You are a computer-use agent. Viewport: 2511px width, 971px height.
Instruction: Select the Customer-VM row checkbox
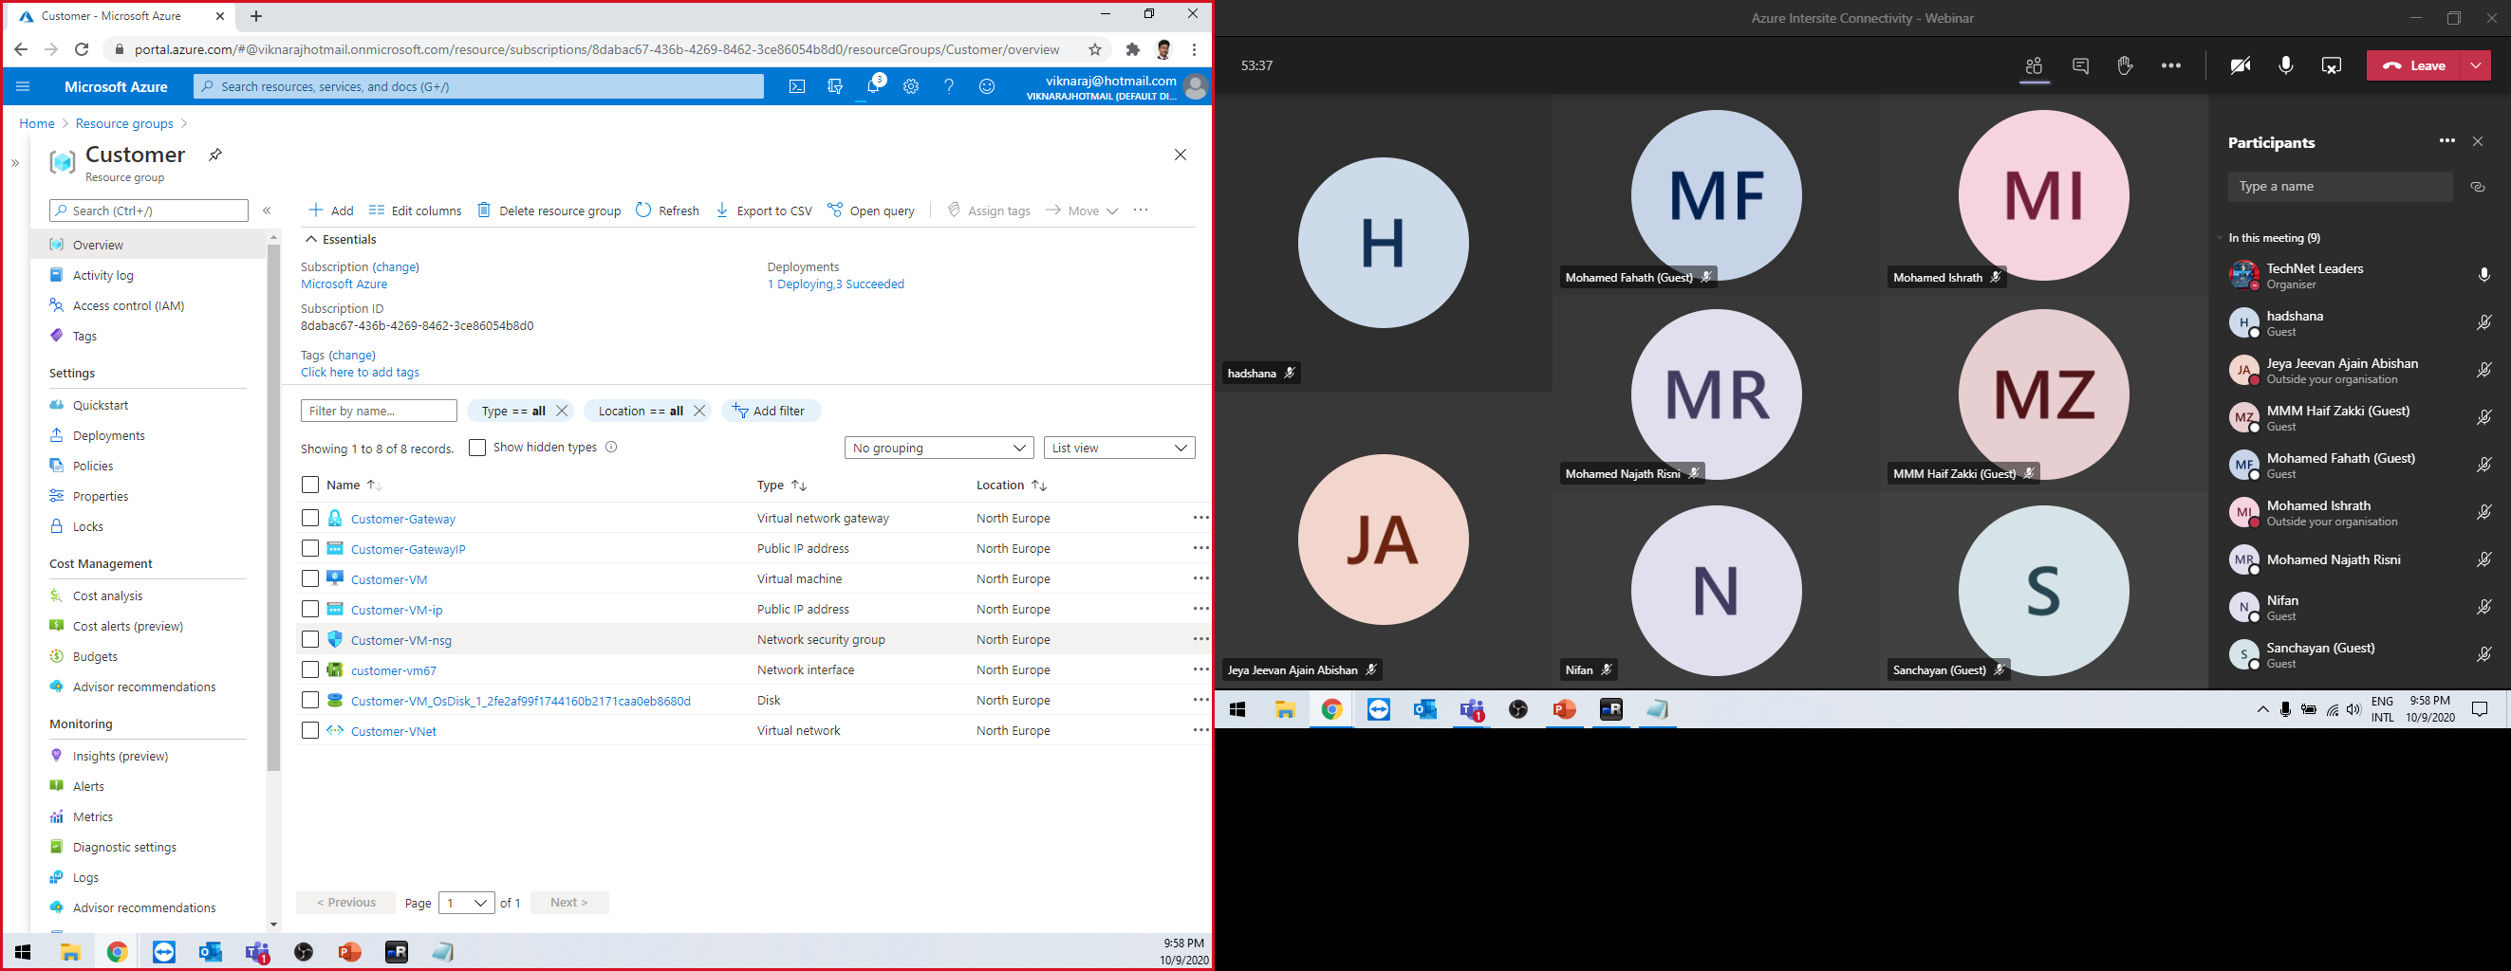click(310, 578)
